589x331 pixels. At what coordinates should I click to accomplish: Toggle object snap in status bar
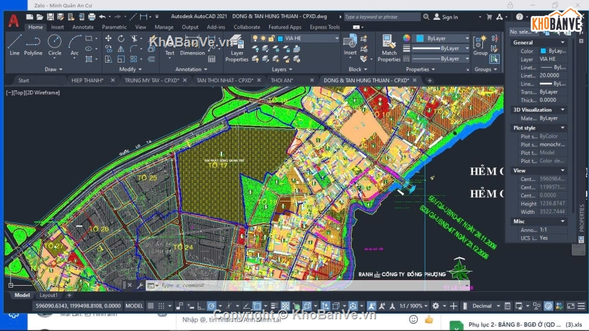(257, 306)
